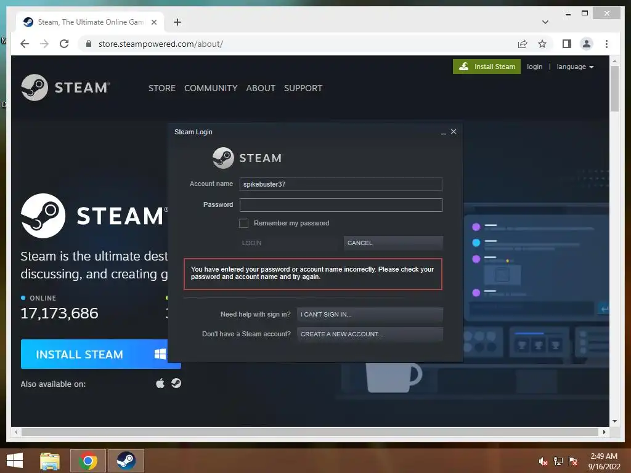This screenshot has width=631, height=473.
Task: Open the SUPPORT menu item
Action: click(303, 88)
